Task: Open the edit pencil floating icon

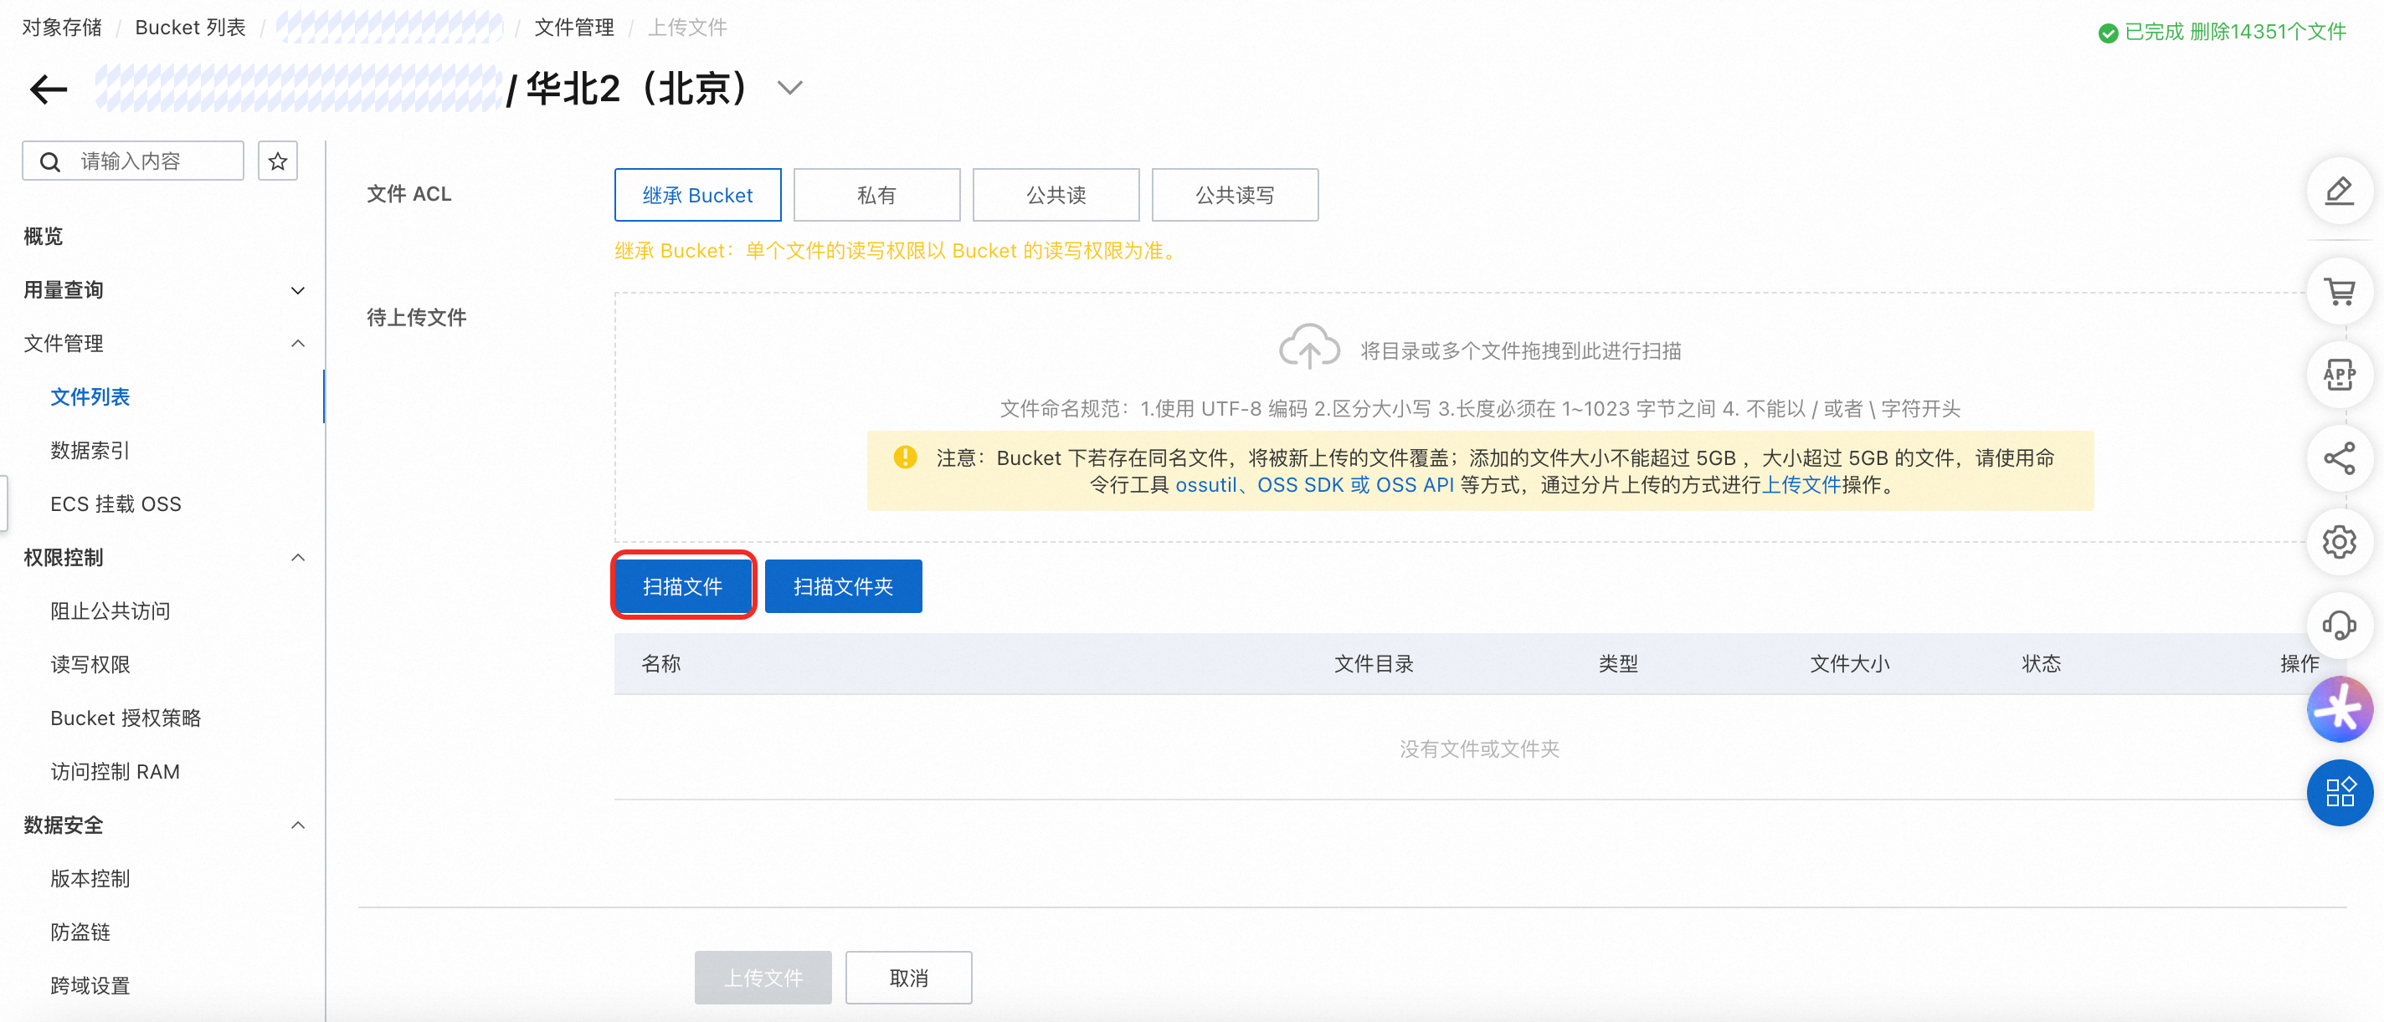Action: click(x=2339, y=192)
